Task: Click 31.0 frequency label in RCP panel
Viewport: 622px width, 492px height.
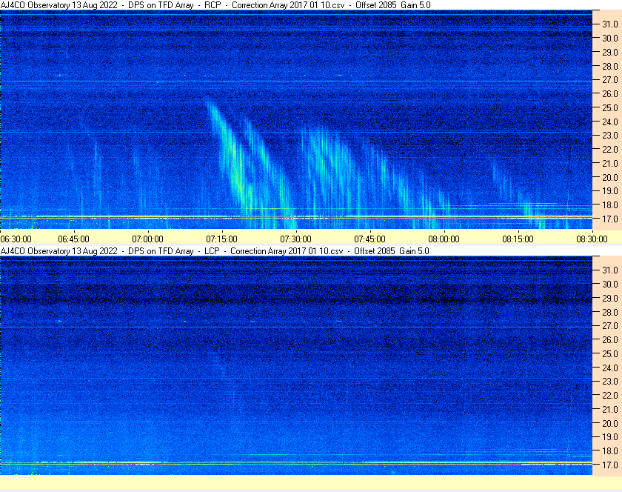Action: 610,24
